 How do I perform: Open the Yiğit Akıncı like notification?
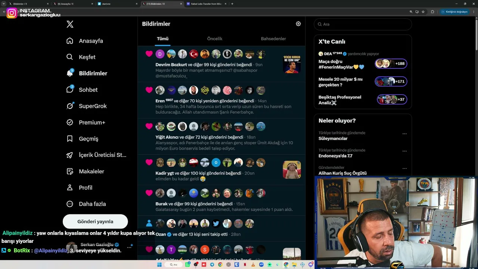coord(221,137)
